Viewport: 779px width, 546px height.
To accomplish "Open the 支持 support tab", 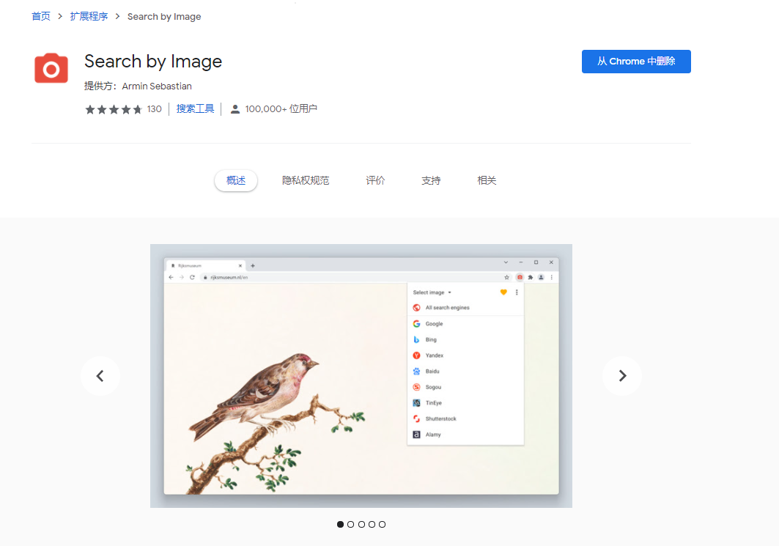I will 431,180.
